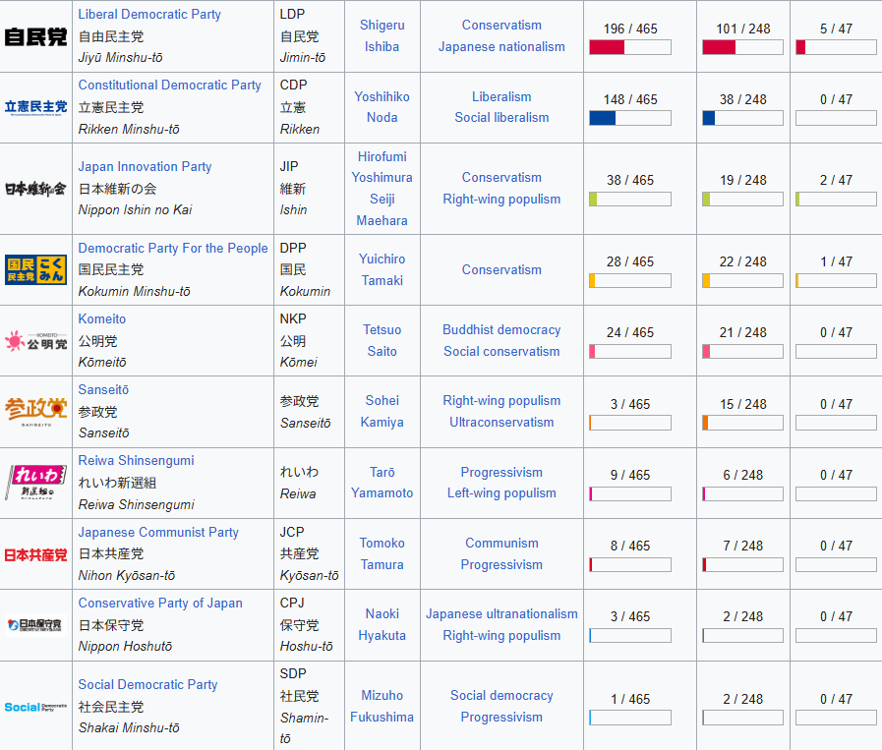The width and height of the screenshot is (882, 750).
Task: Open the Liberalism ideology link
Action: click(501, 96)
